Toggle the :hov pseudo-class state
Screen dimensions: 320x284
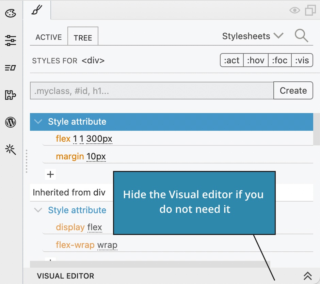click(x=256, y=60)
